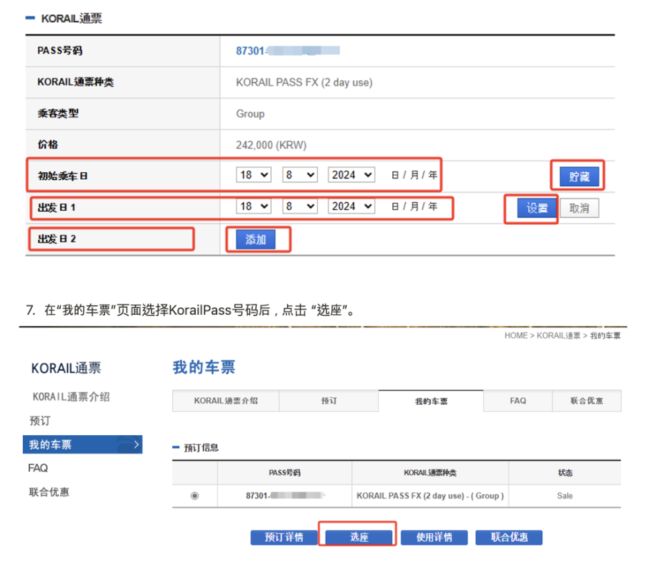Open the year dropdown for 初始乘车日
Image resolution: width=664 pixels, height=570 pixels.
[351, 175]
